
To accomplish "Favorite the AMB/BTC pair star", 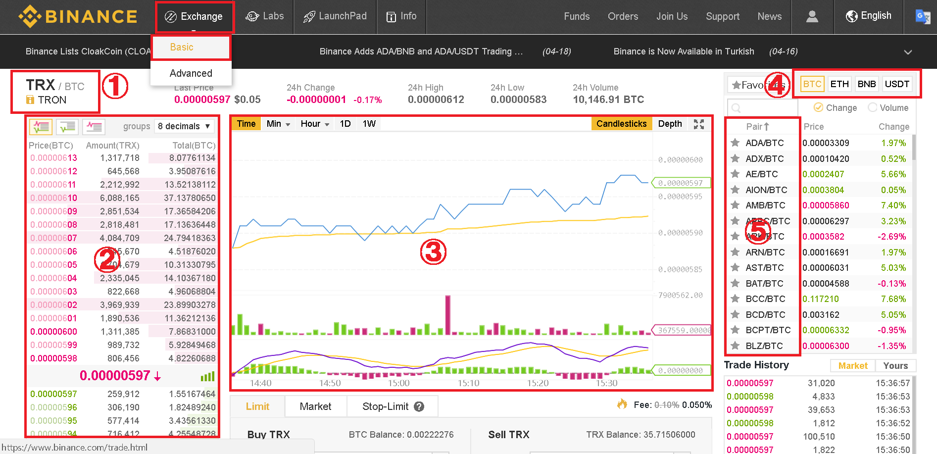I will pos(735,205).
